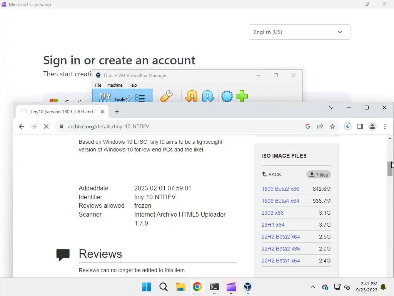The image size is (394, 296).
Task: Open Windows Start menu
Action: coord(147,287)
